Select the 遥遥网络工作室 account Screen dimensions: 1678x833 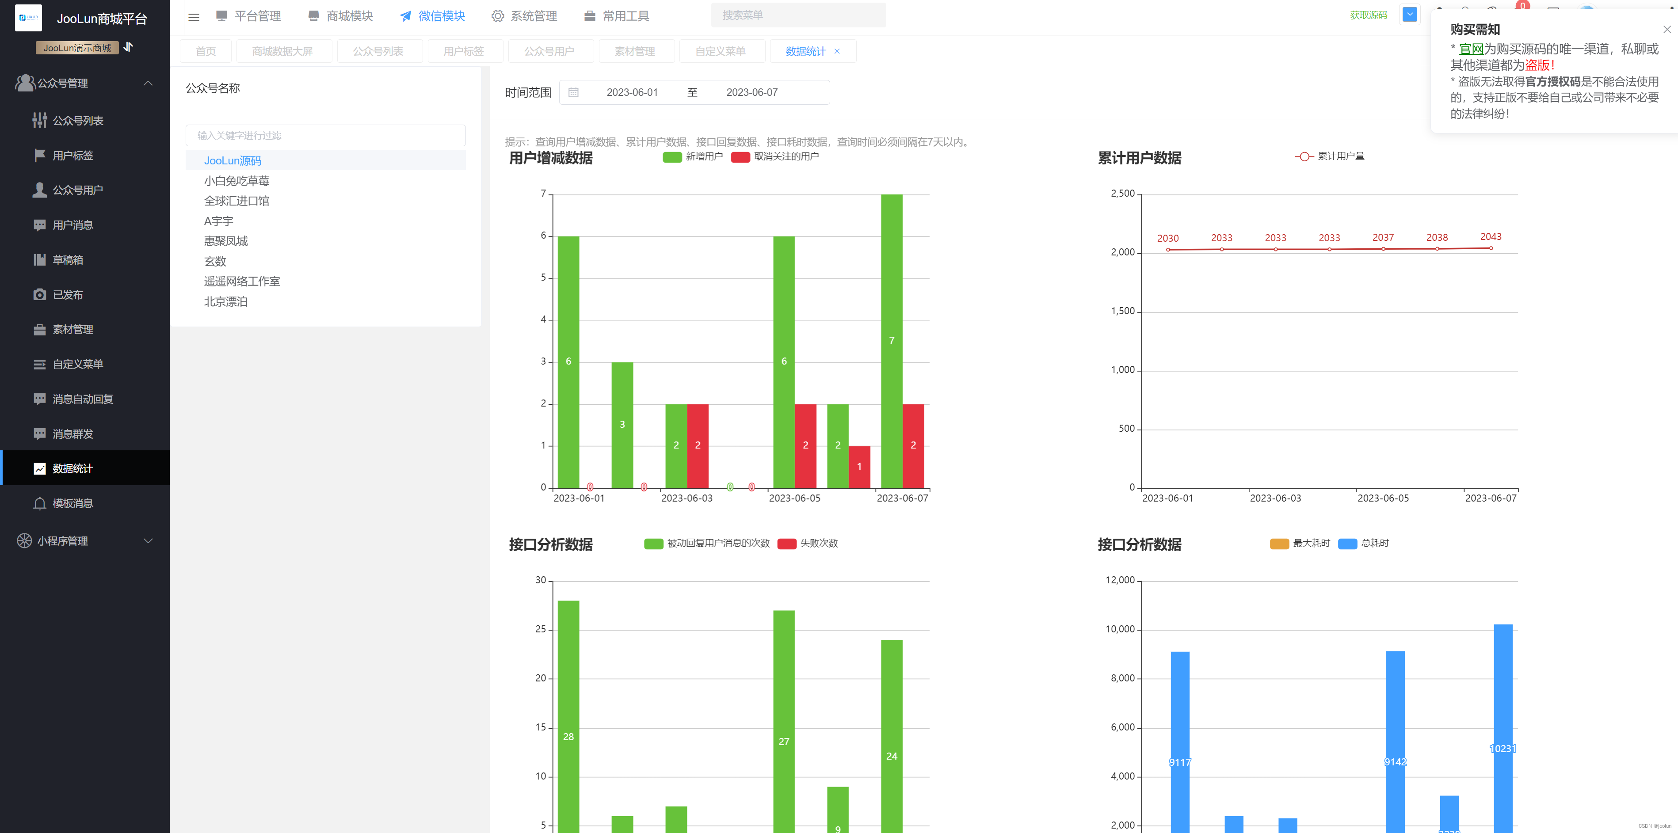326,281
